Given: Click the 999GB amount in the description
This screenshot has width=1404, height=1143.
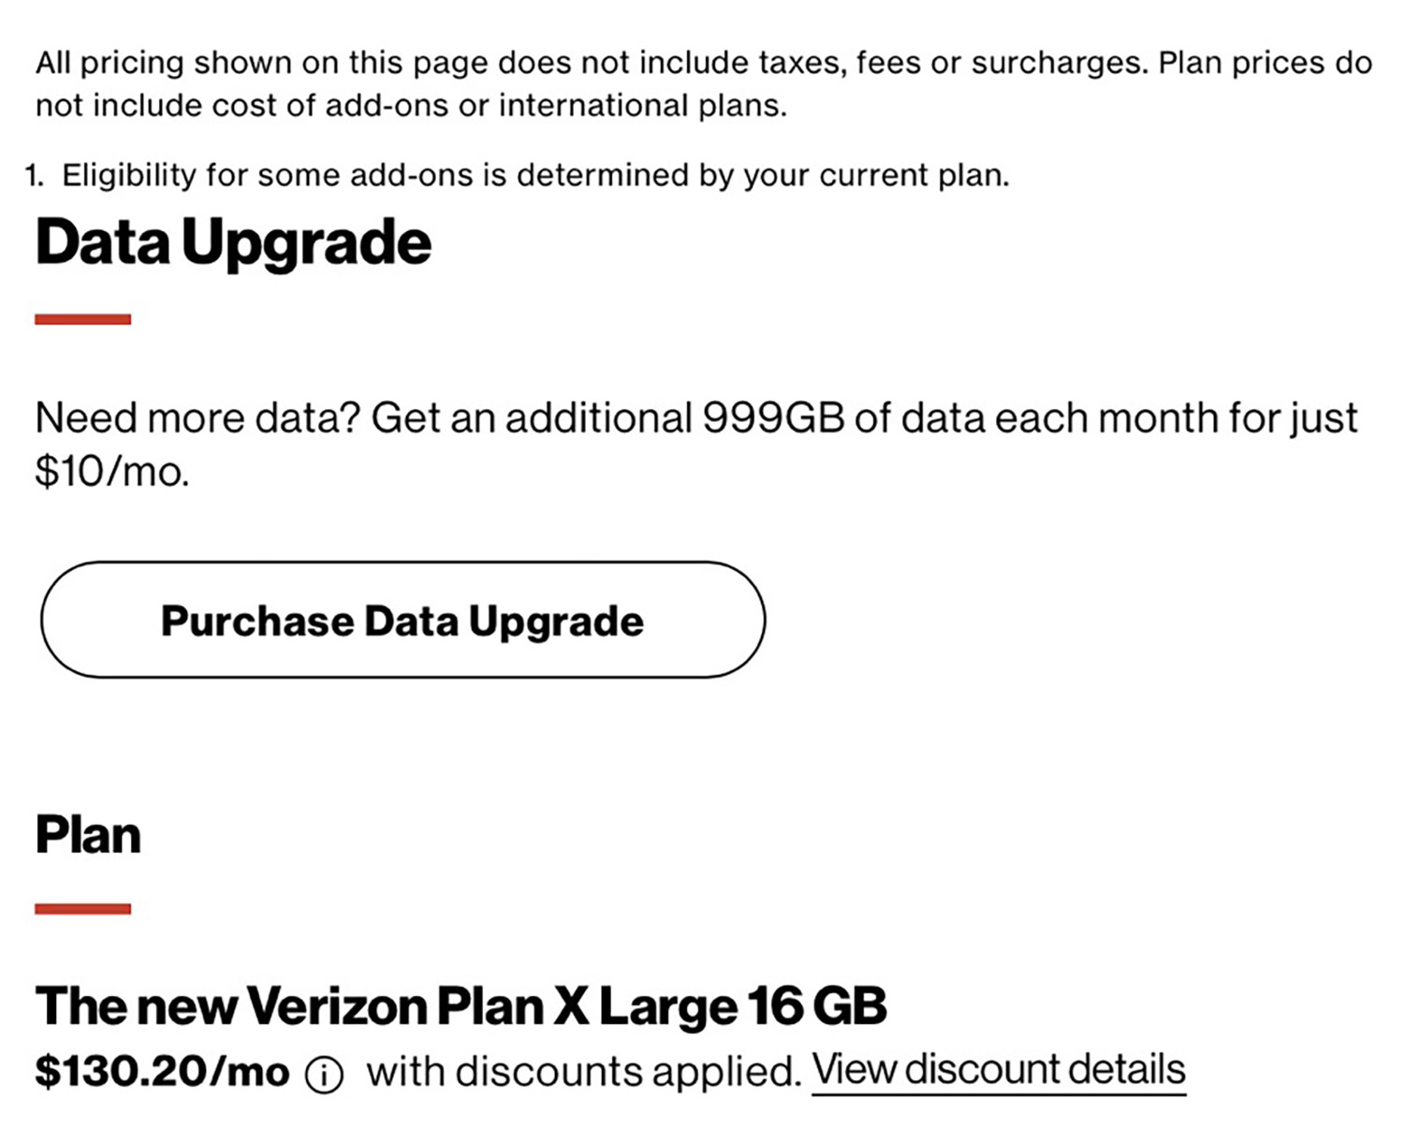Looking at the screenshot, I should point(773,418).
